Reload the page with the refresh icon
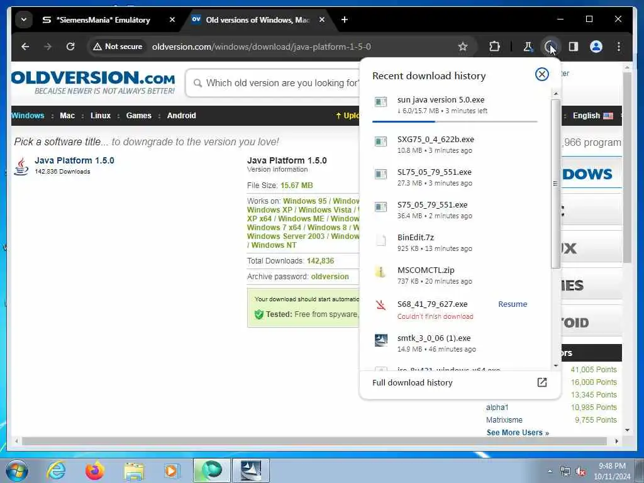Image resolution: width=644 pixels, height=483 pixels. (x=70, y=47)
